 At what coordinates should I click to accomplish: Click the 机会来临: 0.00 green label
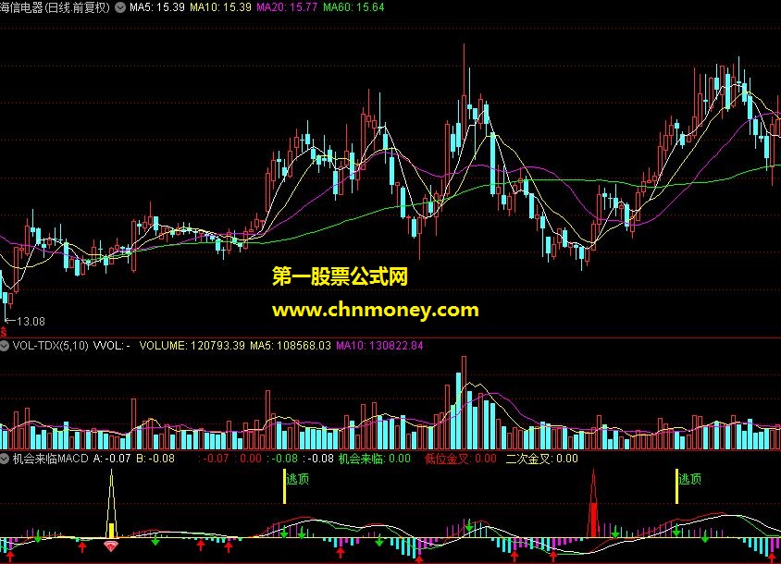375,459
